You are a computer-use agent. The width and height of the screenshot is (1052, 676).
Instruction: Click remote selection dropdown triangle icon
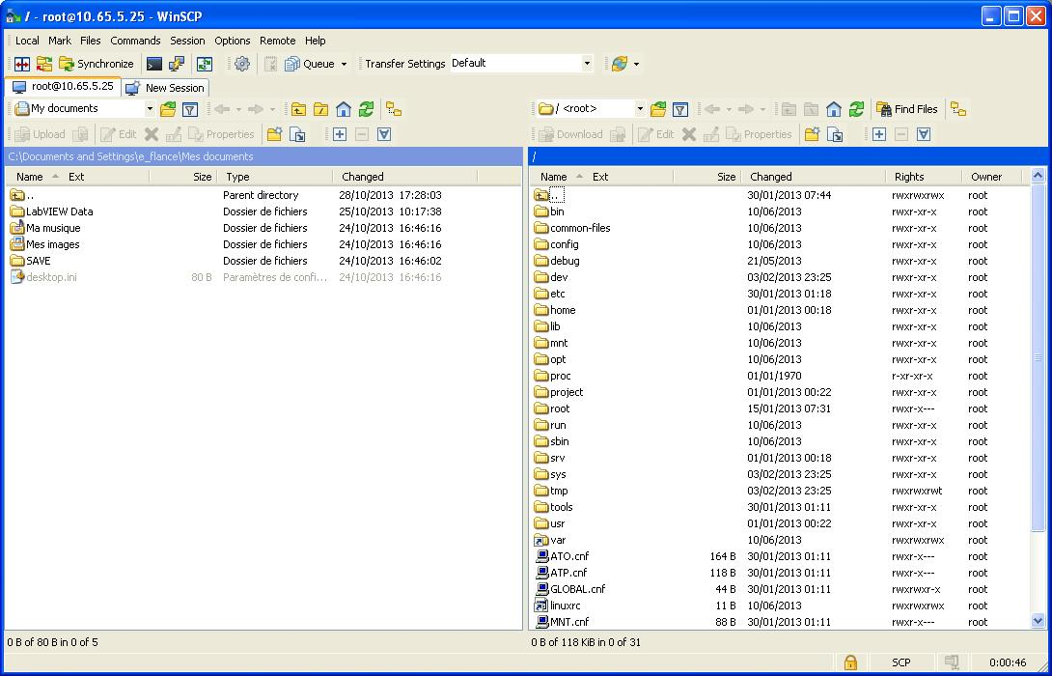click(924, 134)
